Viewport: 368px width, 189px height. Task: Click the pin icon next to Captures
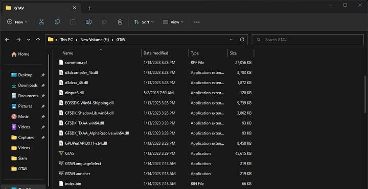pos(43,138)
